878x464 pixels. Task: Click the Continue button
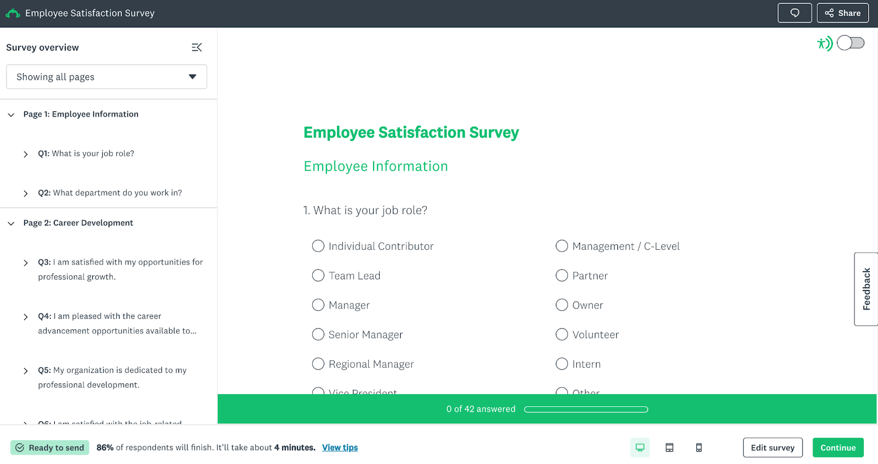click(837, 448)
